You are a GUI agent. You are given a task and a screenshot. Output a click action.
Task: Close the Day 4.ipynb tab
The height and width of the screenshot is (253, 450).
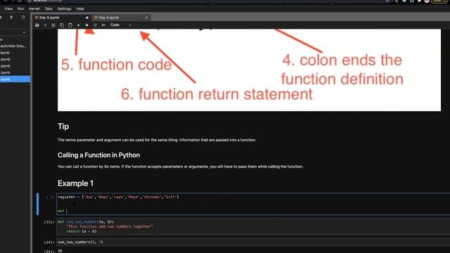146,18
